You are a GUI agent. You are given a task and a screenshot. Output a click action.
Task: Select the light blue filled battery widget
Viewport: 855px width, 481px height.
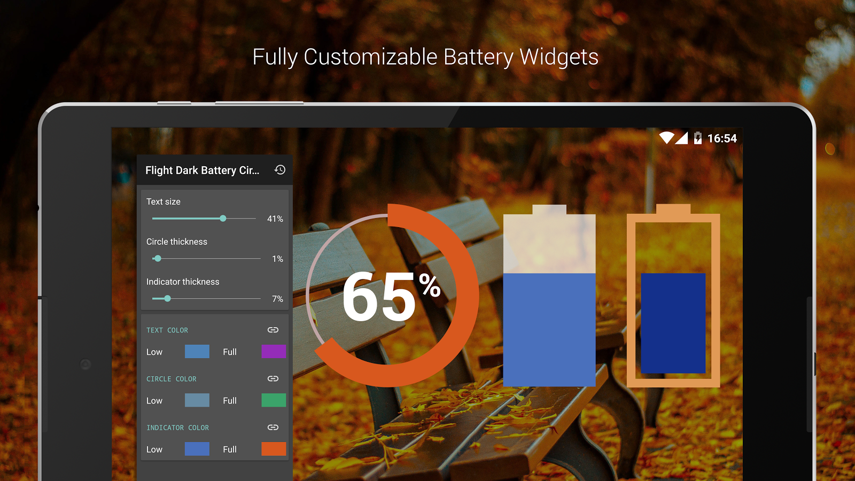(549, 296)
